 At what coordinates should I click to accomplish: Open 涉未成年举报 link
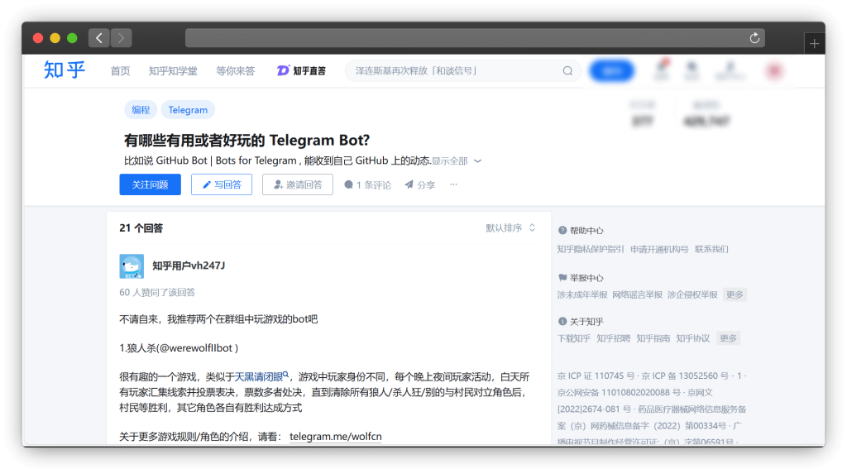point(582,294)
